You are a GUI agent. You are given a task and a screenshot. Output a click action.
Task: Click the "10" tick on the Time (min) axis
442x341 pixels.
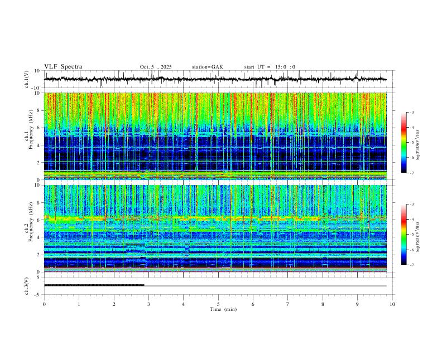point(392,304)
